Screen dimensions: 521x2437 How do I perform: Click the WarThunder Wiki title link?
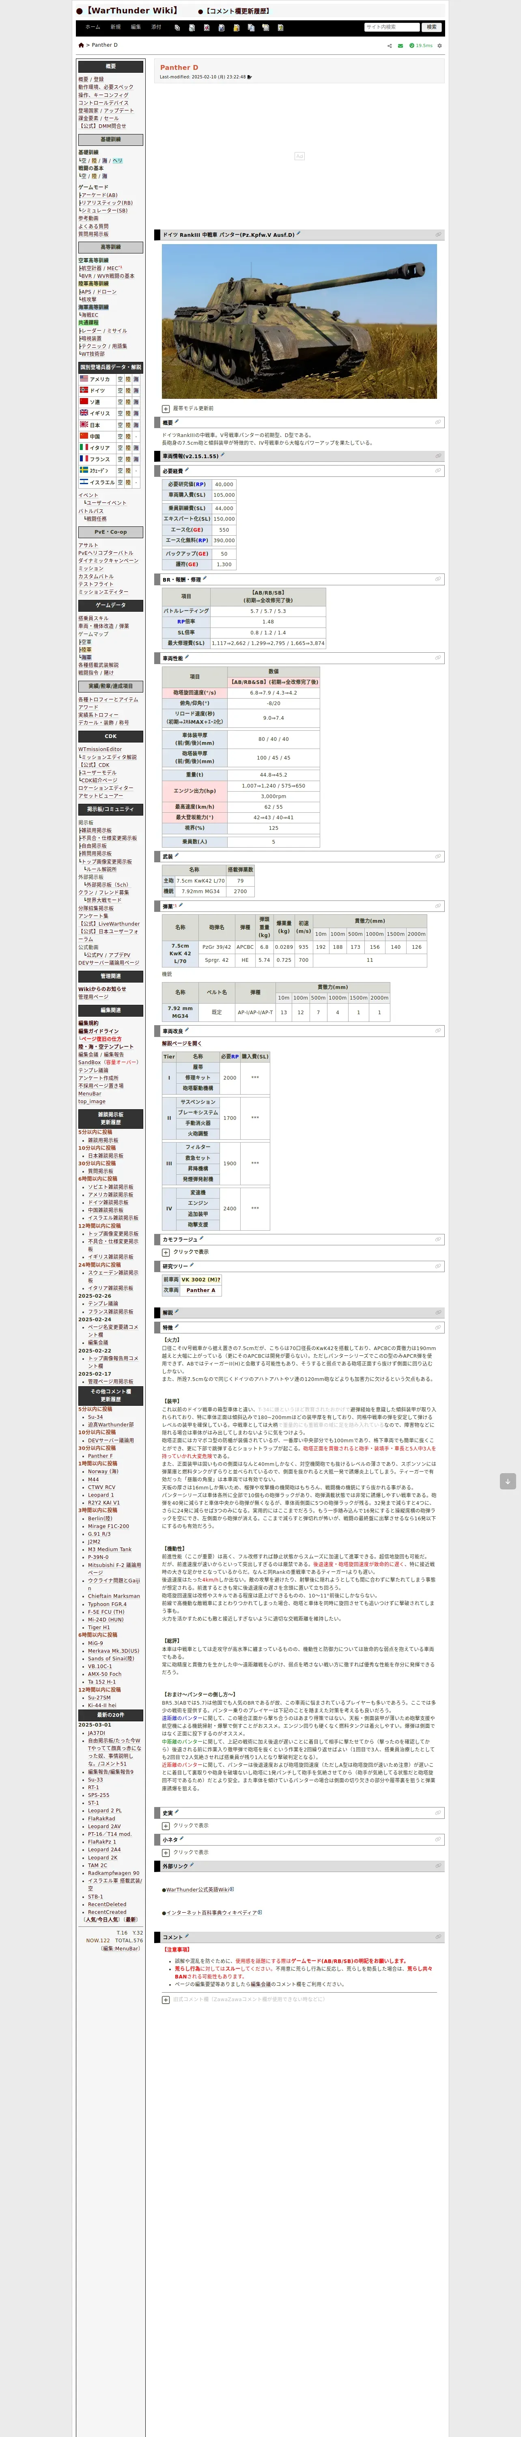pos(131,11)
